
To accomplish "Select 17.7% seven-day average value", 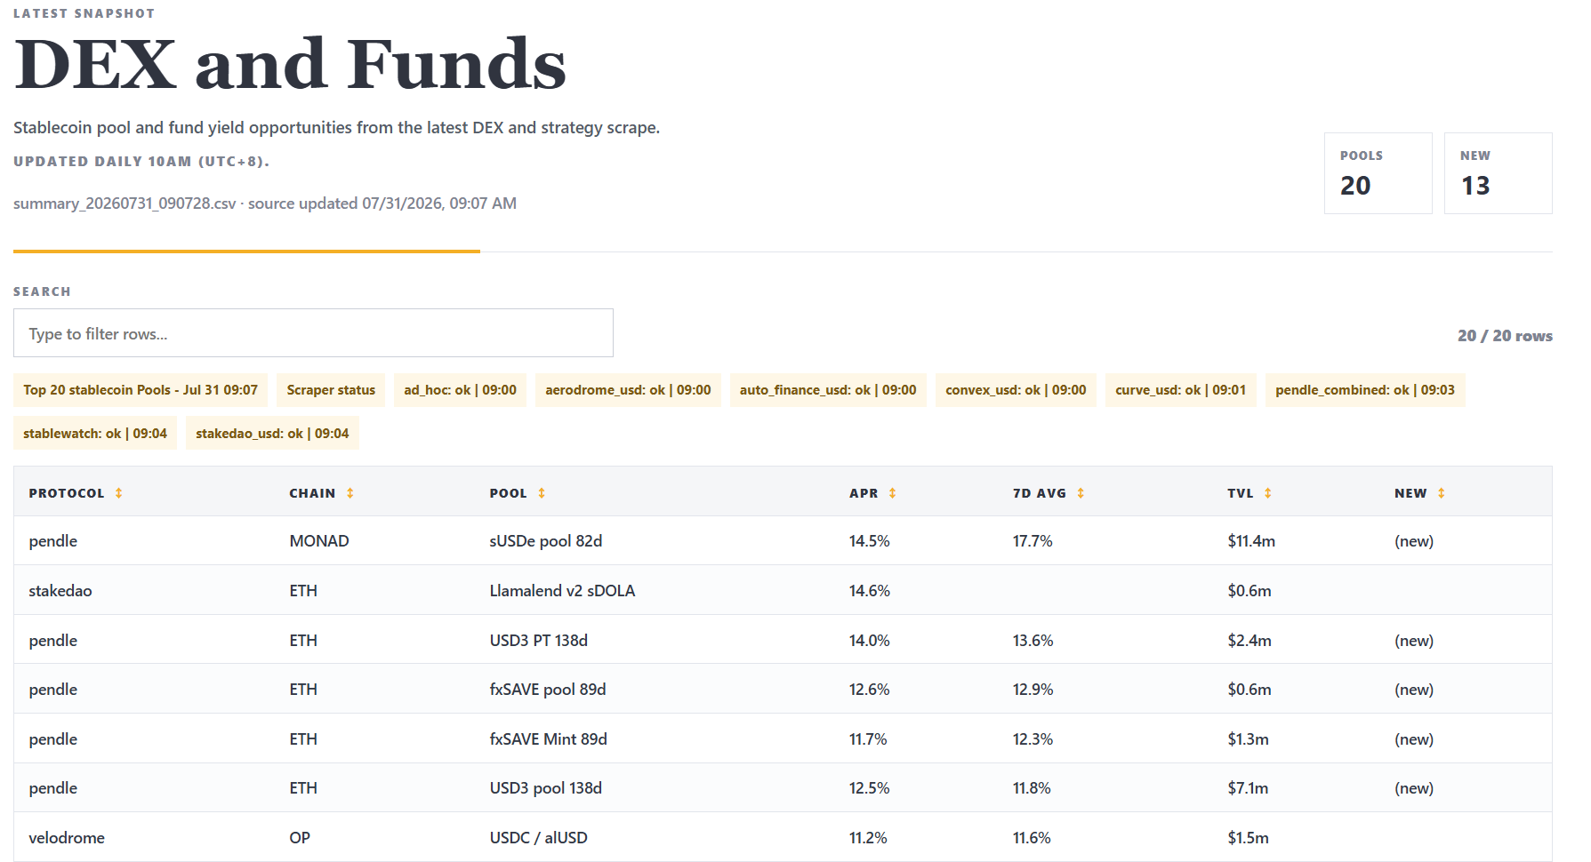I will pyautogui.click(x=1033, y=541).
